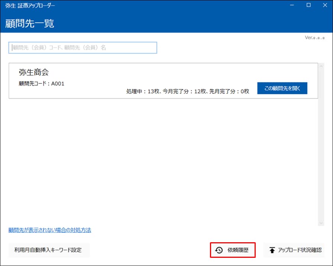Close the 証憑アップローダー window
This screenshot has width=333, height=266.
pos(324,5)
